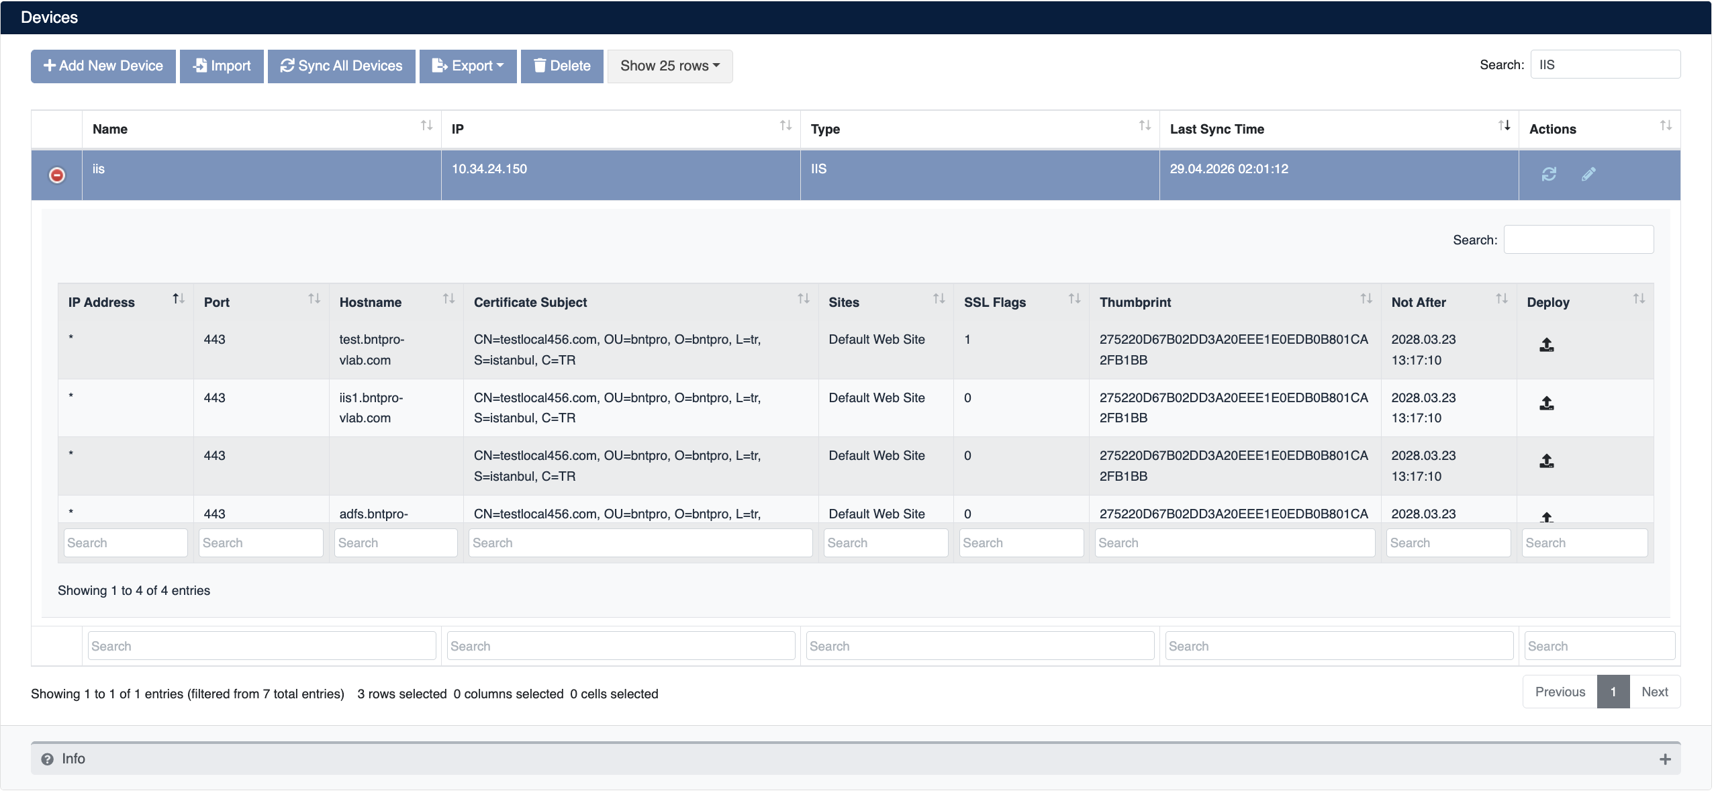Deploy certificate for iis1.bntpro-vlab.com row
This screenshot has width=1716, height=799.
pyautogui.click(x=1547, y=404)
